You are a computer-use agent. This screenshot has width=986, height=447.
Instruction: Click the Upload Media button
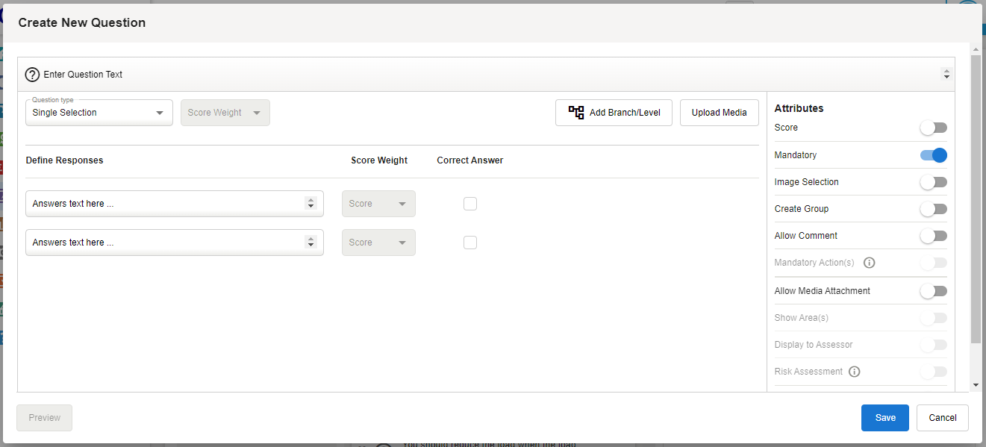(719, 113)
